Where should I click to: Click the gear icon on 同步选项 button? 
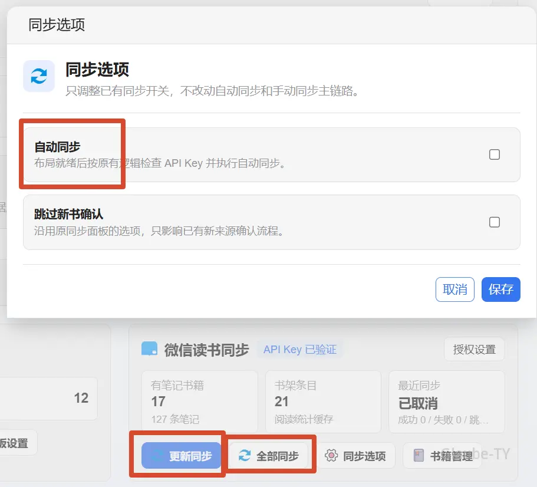click(331, 456)
